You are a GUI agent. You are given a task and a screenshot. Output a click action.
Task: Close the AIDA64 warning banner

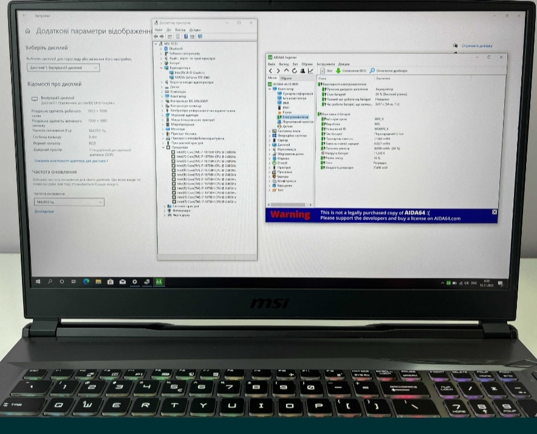[494, 212]
